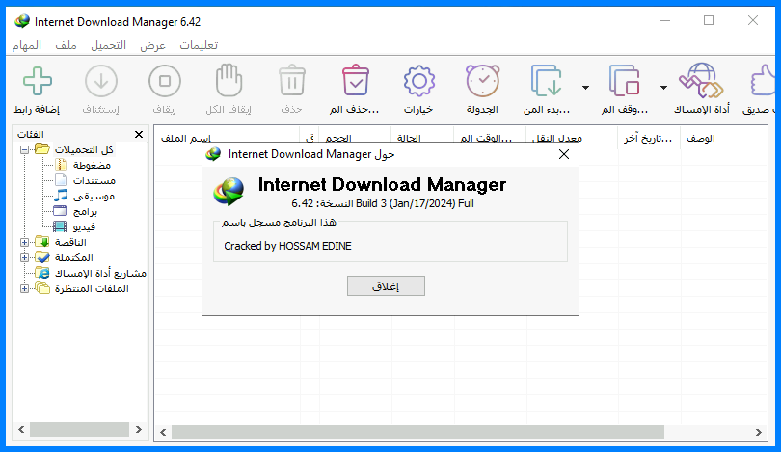Click the browser icon for مشاريع أداة الإمساك
The height and width of the screenshot is (452, 781).
tap(42, 273)
